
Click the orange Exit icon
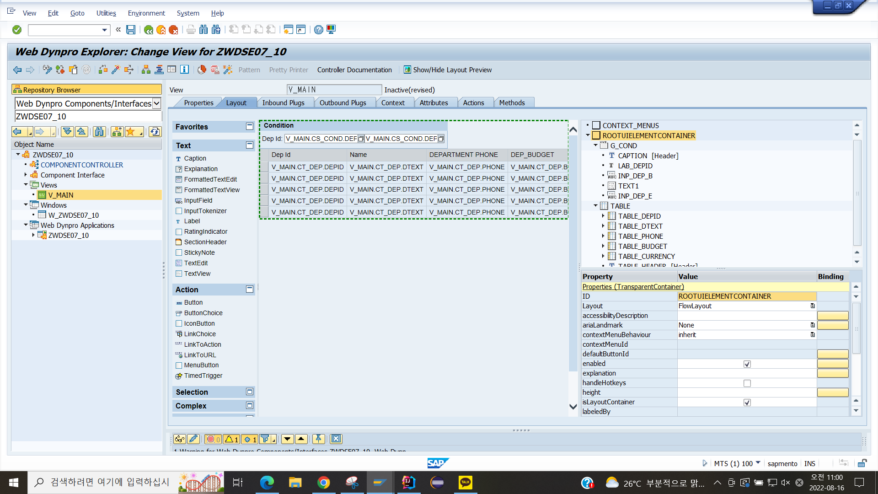pos(161,30)
